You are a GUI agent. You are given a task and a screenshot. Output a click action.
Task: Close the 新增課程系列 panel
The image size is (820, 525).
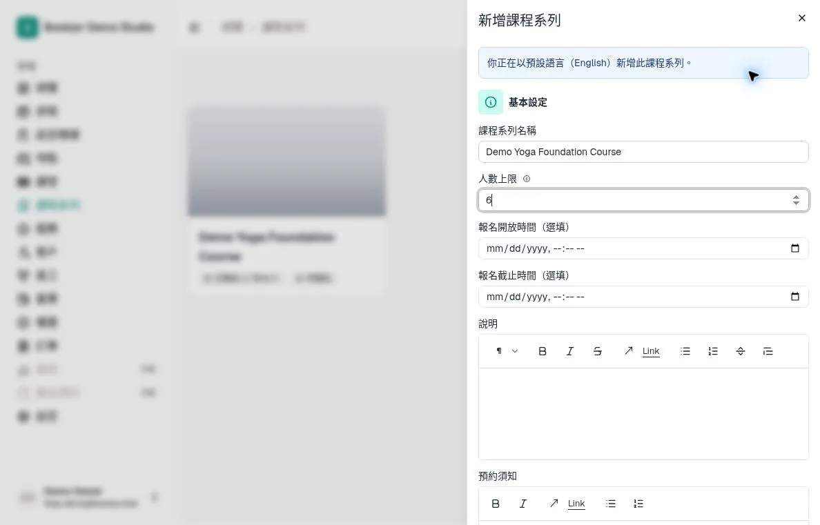801,19
